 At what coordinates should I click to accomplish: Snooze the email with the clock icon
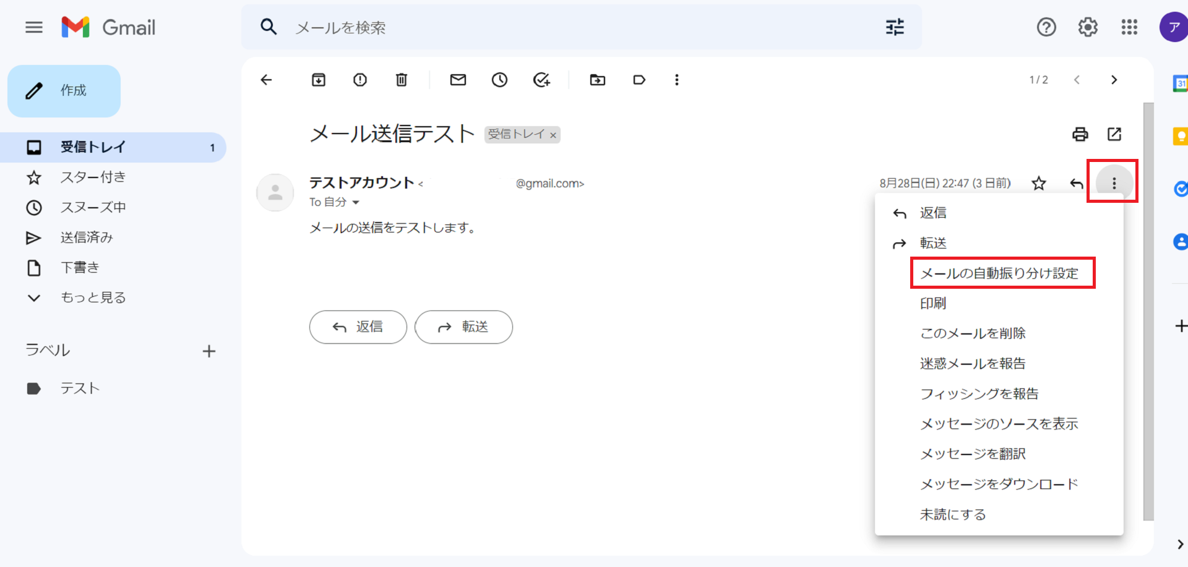click(x=499, y=80)
